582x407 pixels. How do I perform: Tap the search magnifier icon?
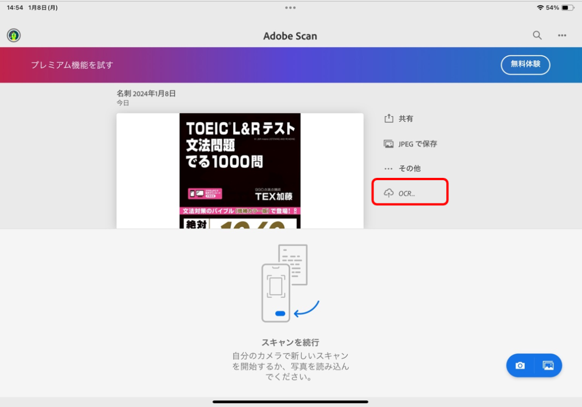coord(537,35)
